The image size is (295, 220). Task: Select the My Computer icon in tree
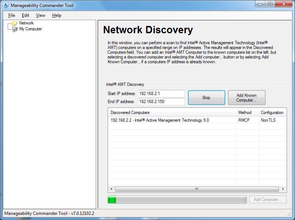click(x=15, y=29)
